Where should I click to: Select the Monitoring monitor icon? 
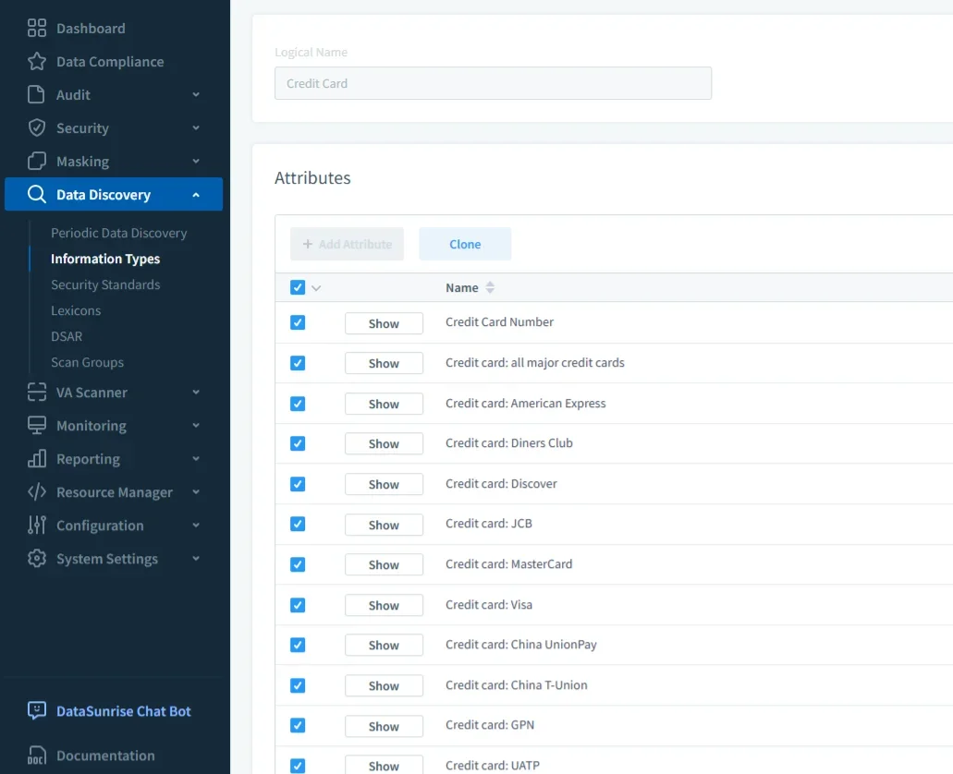[36, 425]
